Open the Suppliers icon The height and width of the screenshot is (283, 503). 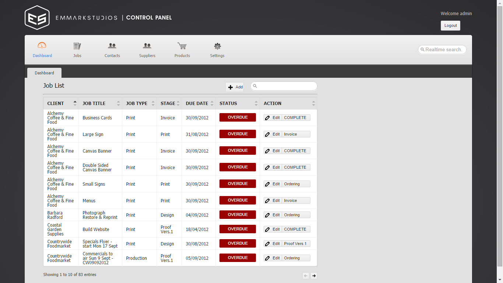[147, 46]
